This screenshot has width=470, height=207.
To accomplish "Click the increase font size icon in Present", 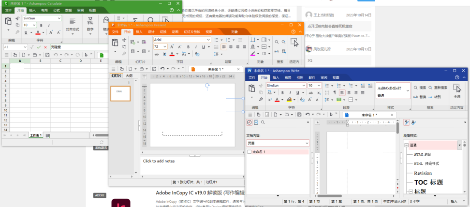I will [172, 47].
